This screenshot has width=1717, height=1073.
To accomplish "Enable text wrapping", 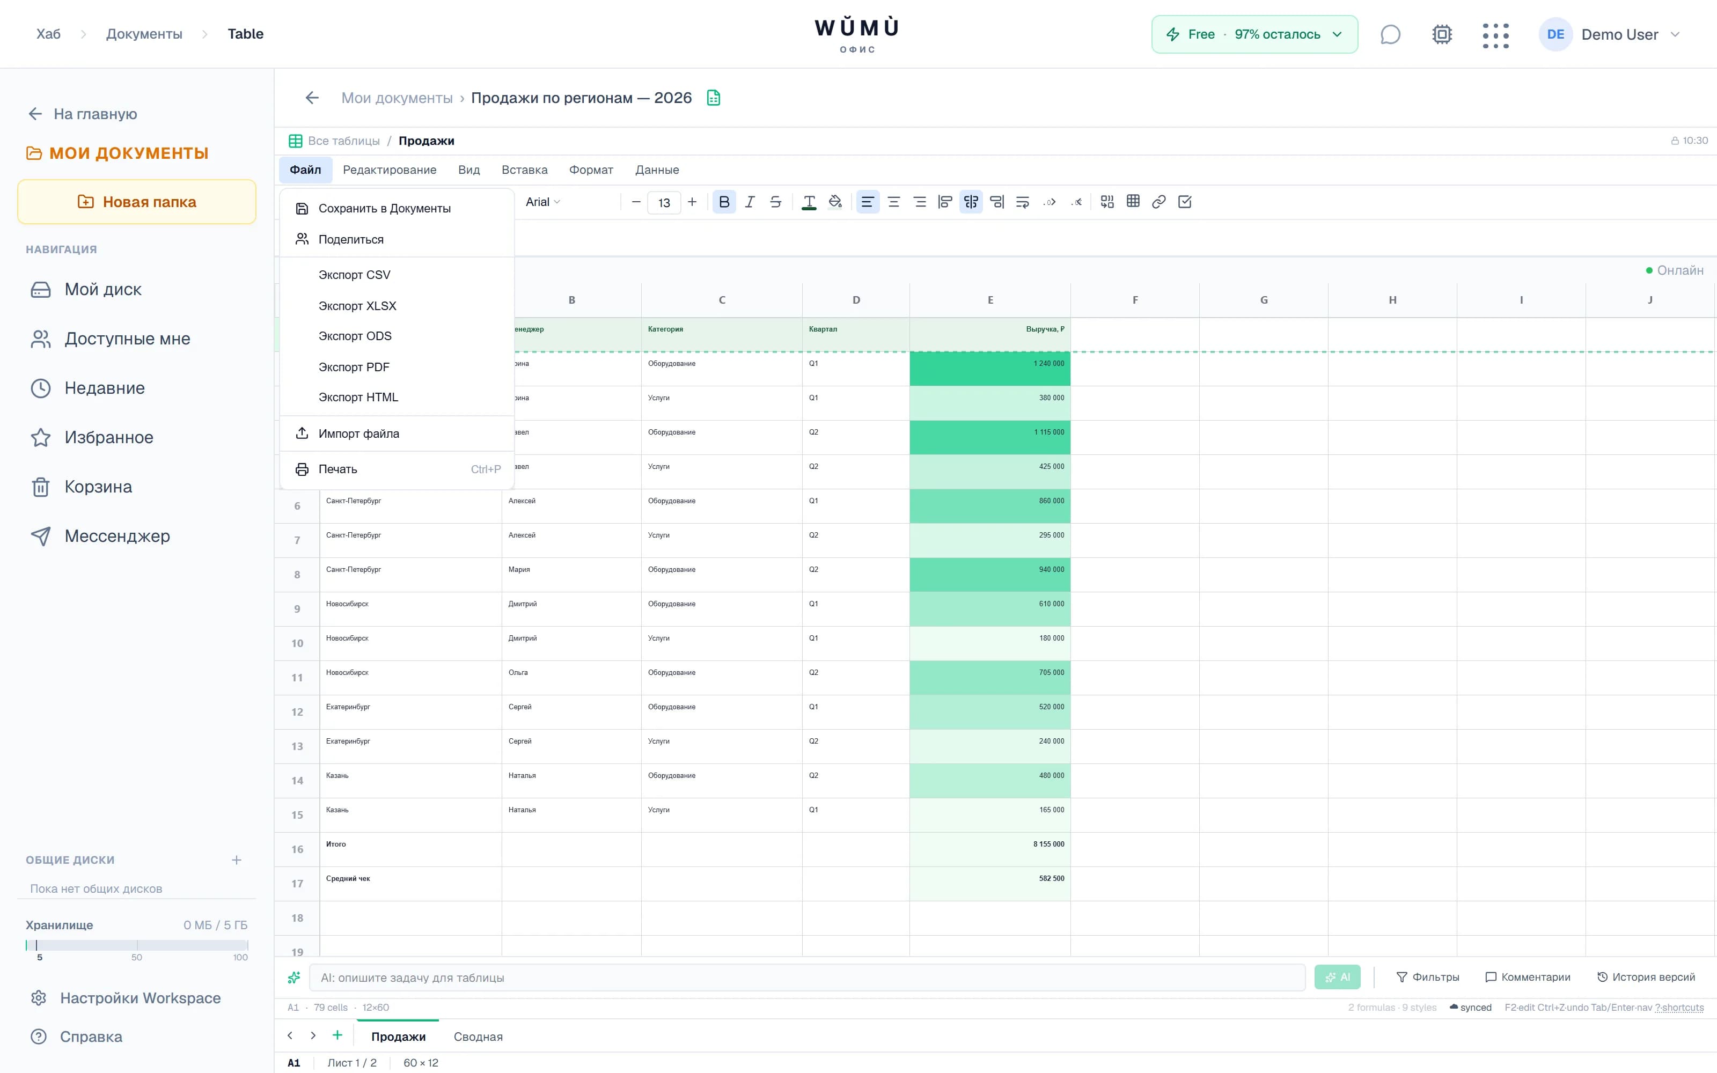I will point(1022,202).
